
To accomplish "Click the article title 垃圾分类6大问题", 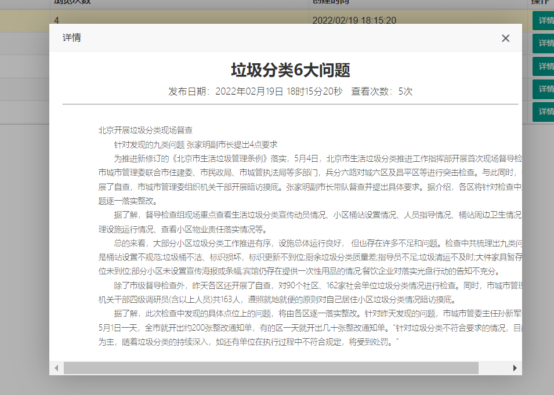I will pos(291,70).
